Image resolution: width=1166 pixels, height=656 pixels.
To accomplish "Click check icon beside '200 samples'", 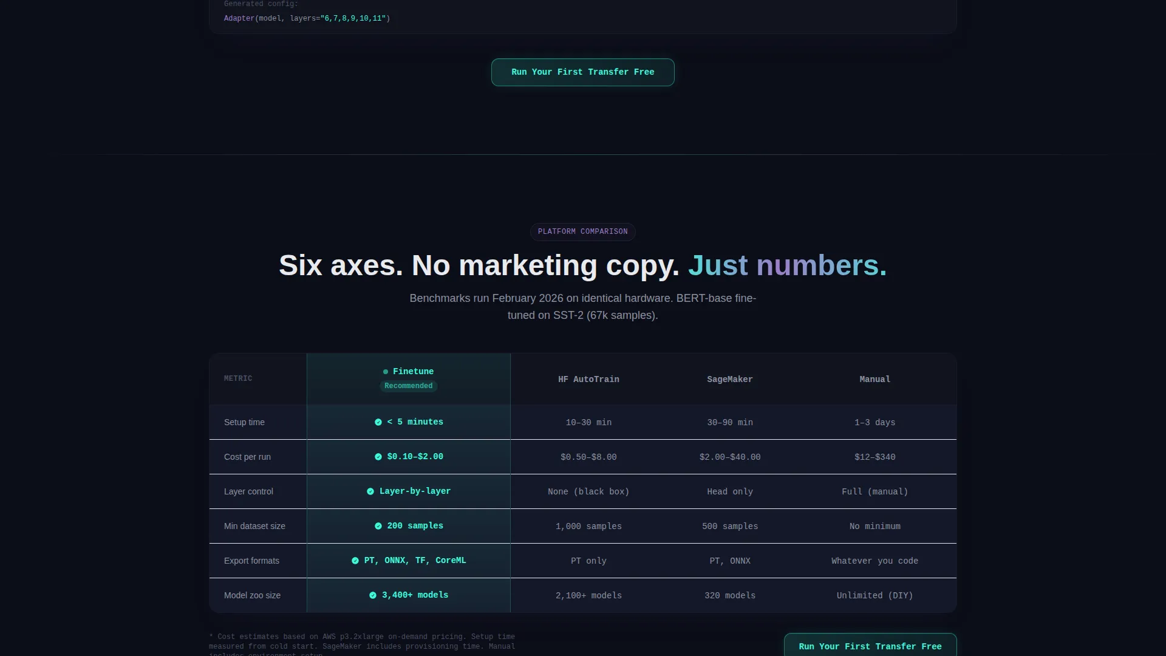I will point(378,526).
